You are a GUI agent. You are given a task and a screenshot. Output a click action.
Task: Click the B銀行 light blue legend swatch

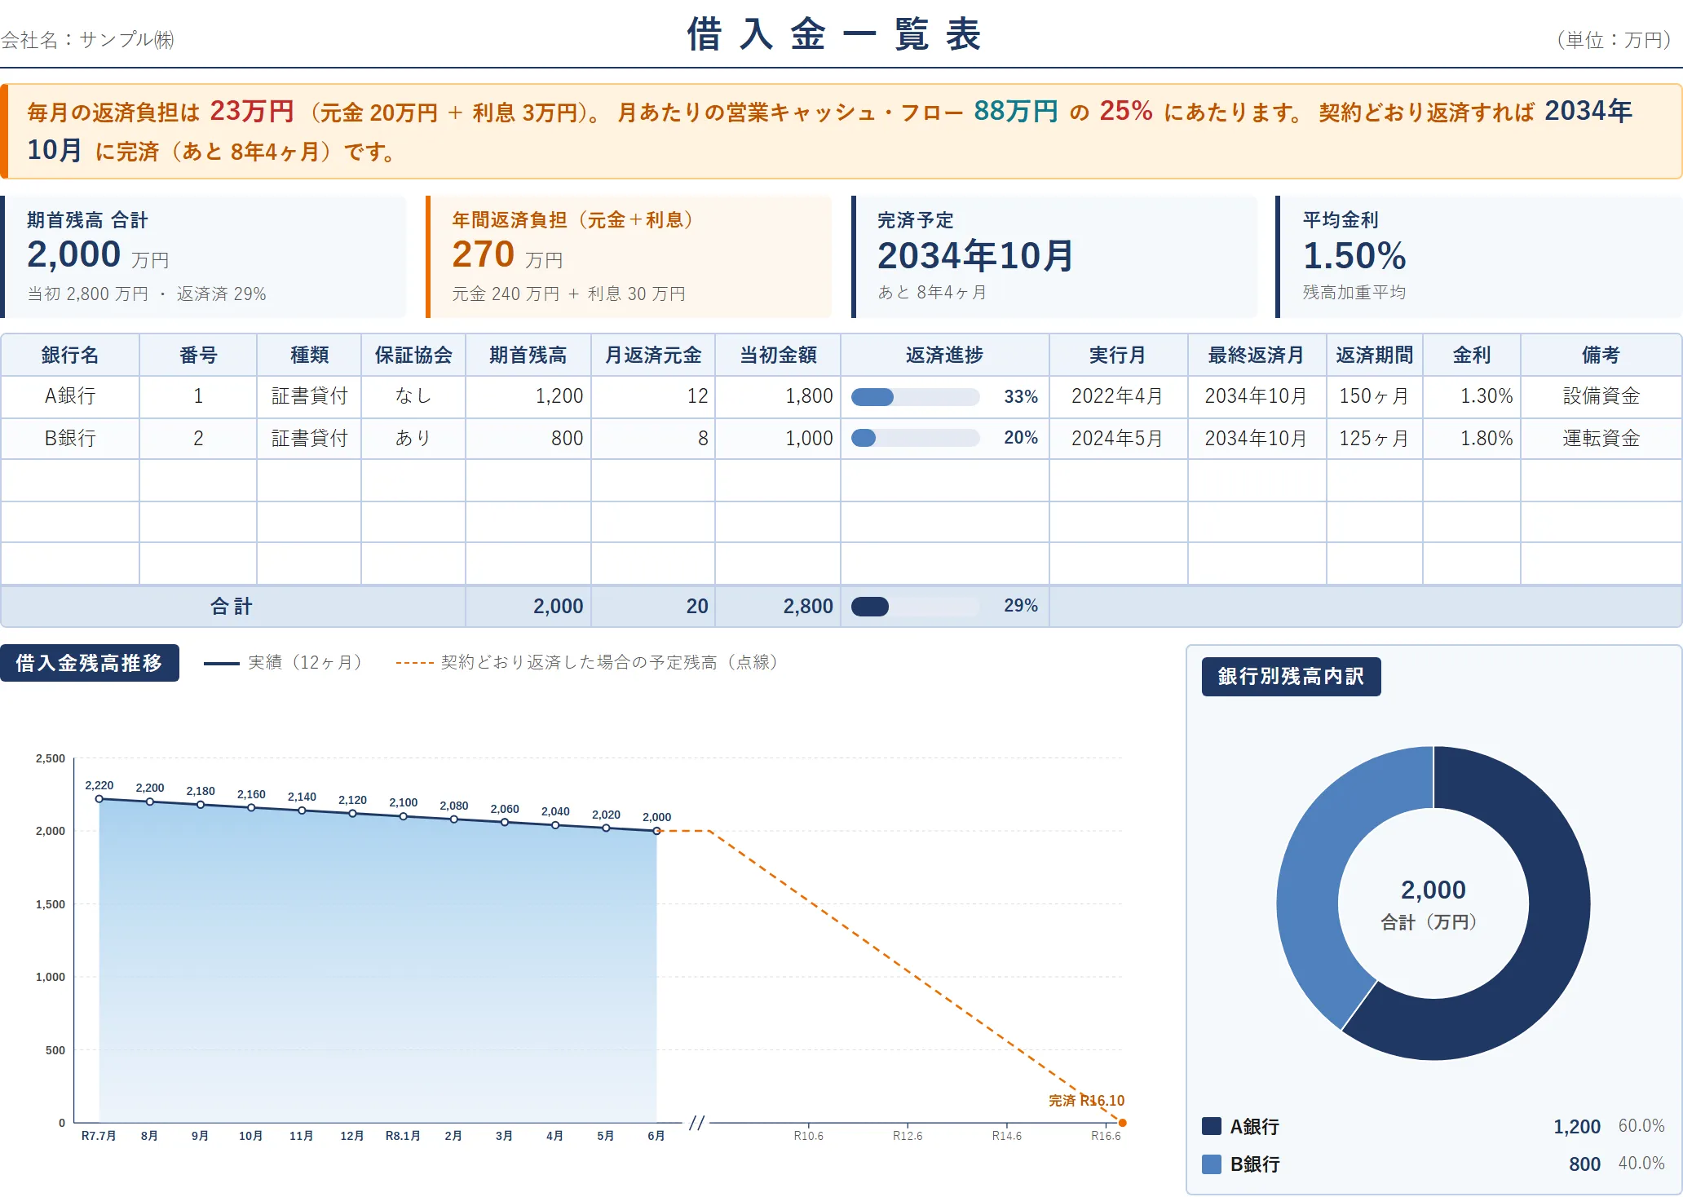[x=1212, y=1164]
